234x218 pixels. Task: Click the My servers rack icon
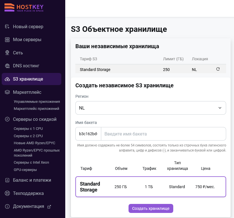pos(7,40)
